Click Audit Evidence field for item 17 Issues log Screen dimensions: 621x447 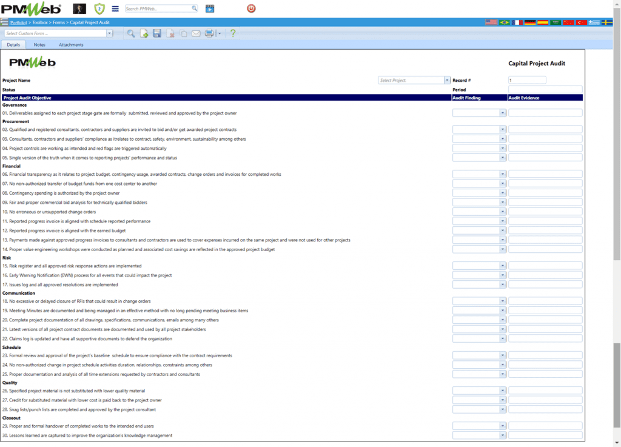click(545, 284)
